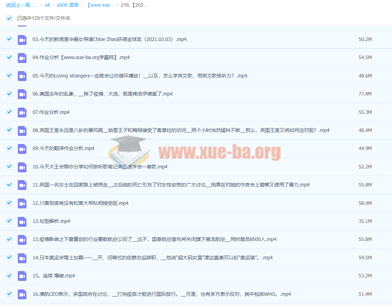This screenshot has height=305, width=392.
Task: Toggle the select-all checkbox for 129 files
Action: click(9, 18)
